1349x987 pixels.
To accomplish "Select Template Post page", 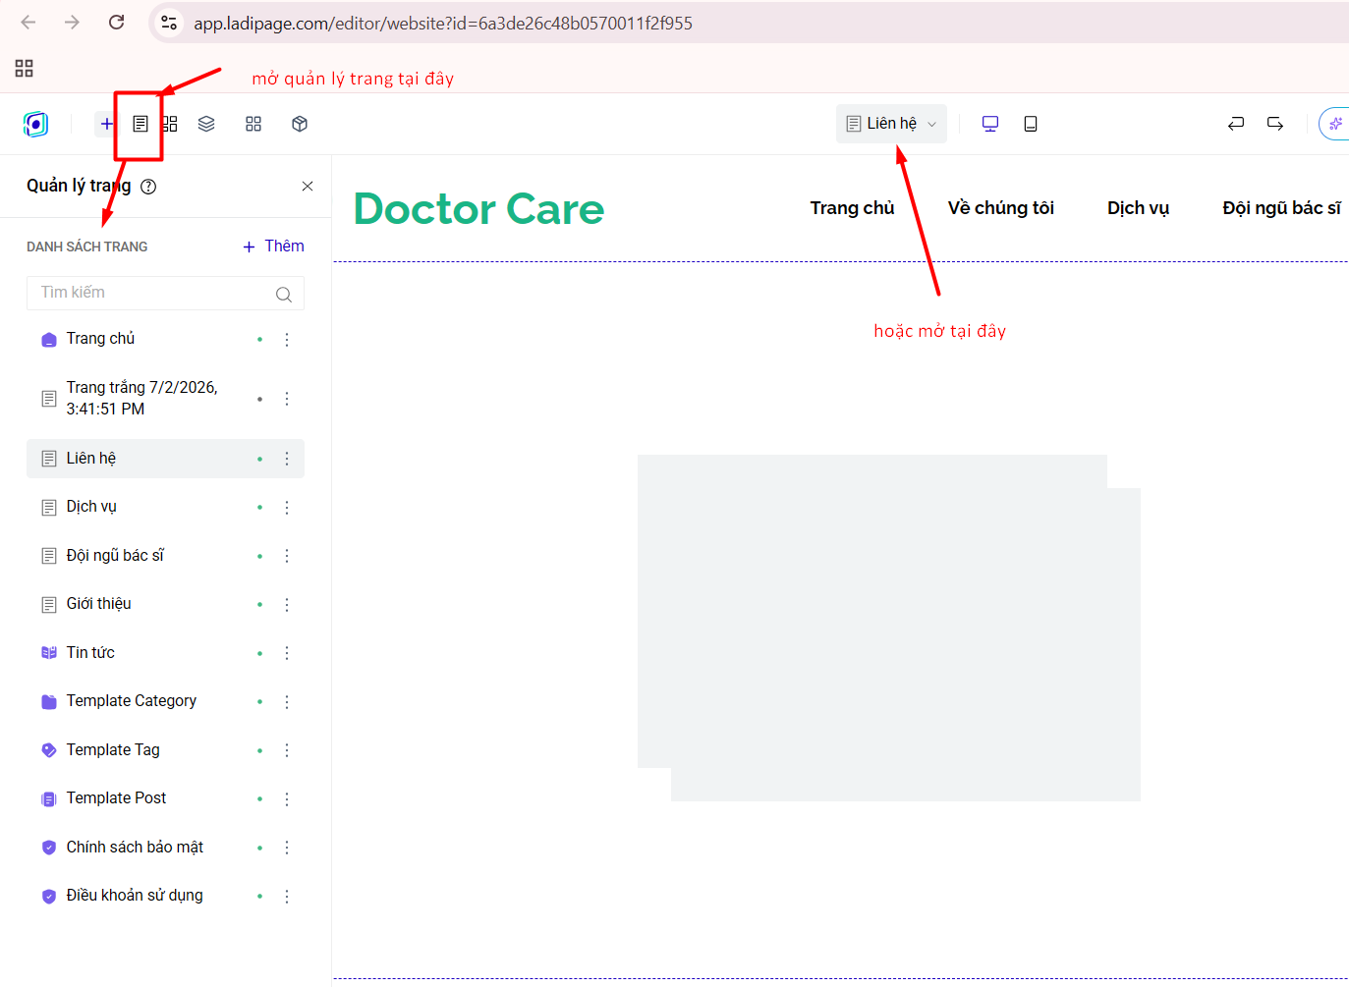I will [165, 798].
